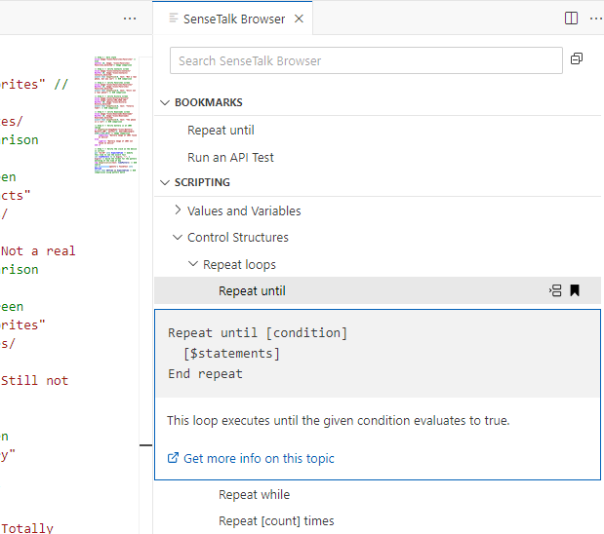Open the left editor group's more actions menu
This screenshot has height=534, width=604.
coord(130,19)
